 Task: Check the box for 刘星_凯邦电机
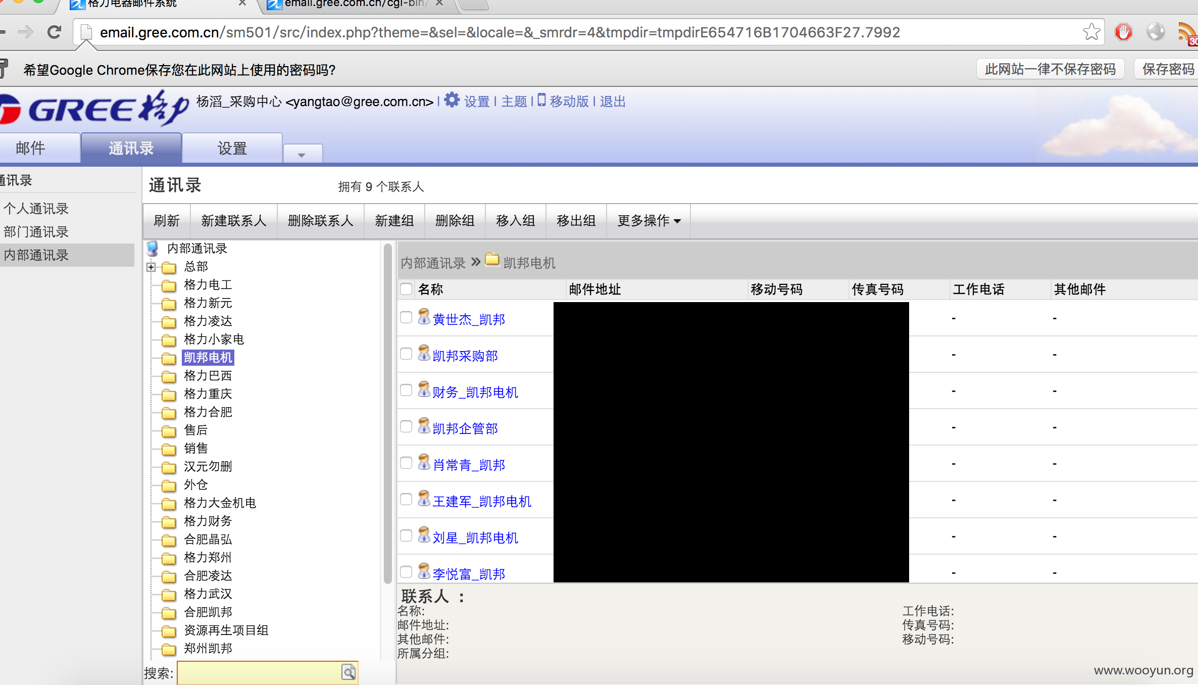point(406,535)
